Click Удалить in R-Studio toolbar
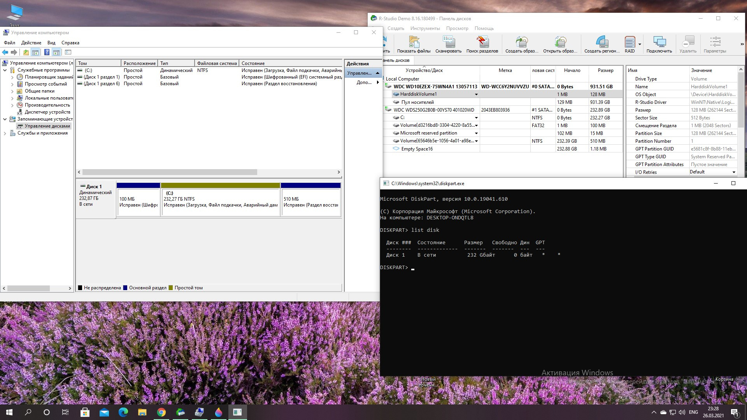Screen dimensions: 747x420 pos(688,44)
